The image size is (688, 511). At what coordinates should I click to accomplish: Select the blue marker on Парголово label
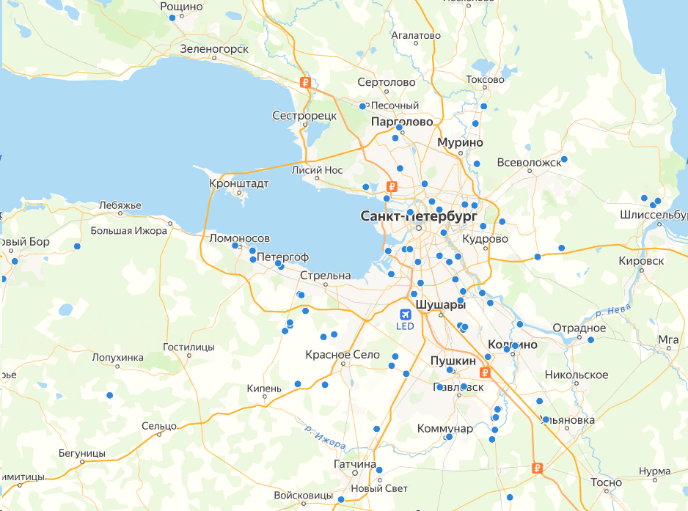coord(399,128)
